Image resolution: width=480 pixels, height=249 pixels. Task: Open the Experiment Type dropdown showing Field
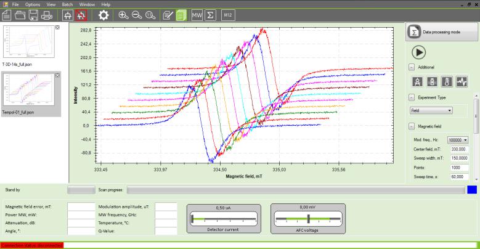coord(431,110)
